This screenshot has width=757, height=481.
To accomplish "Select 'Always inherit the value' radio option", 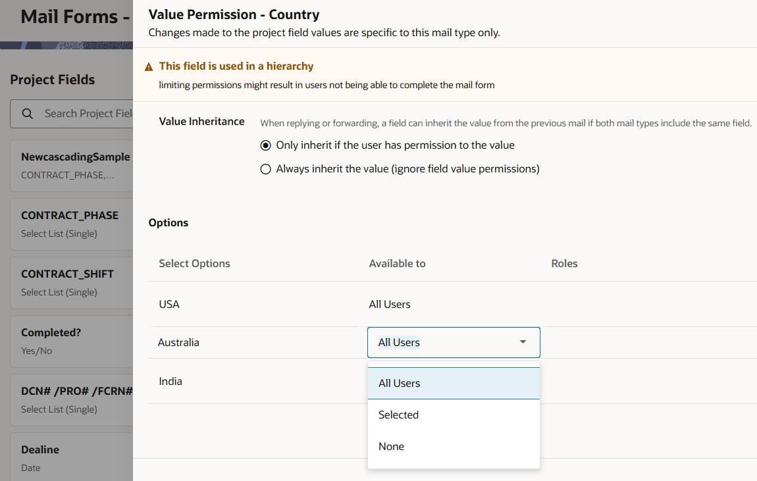I will click(266, 169).
